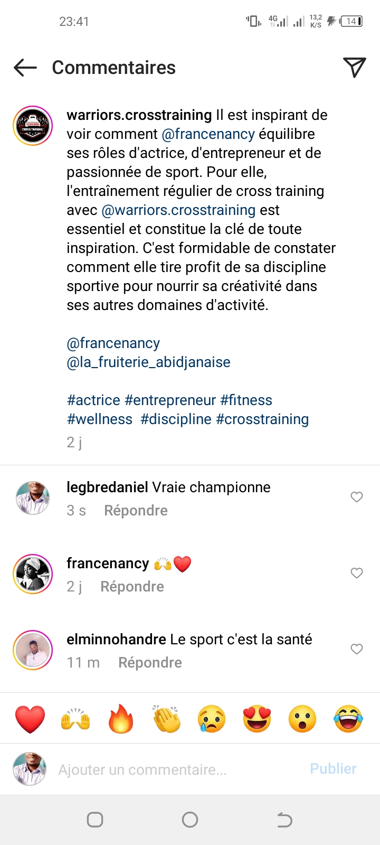The height and width of the screenshot is (845, 380).
Task: Insert the heart-eyes emoji reaction
Action: tap(257, 719)
